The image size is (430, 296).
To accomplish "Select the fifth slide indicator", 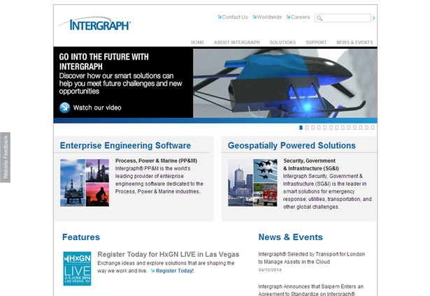I will (324, 128).
